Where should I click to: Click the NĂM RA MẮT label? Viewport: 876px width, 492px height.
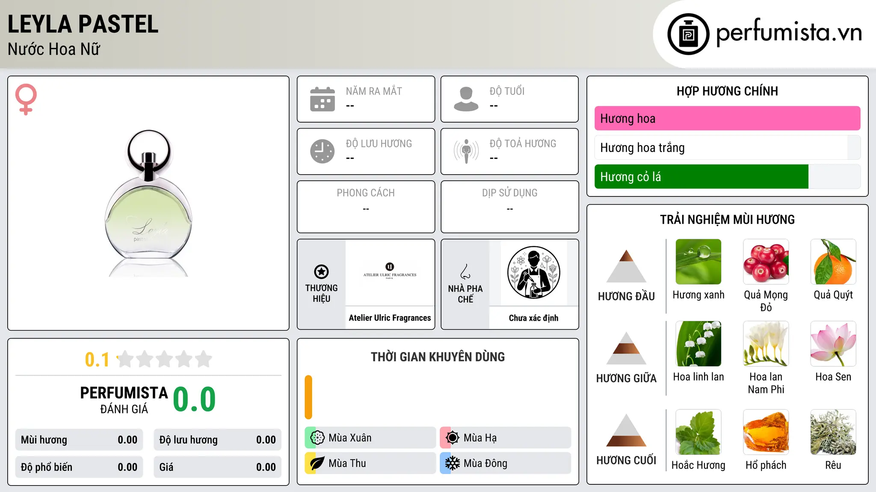[374, 91]
